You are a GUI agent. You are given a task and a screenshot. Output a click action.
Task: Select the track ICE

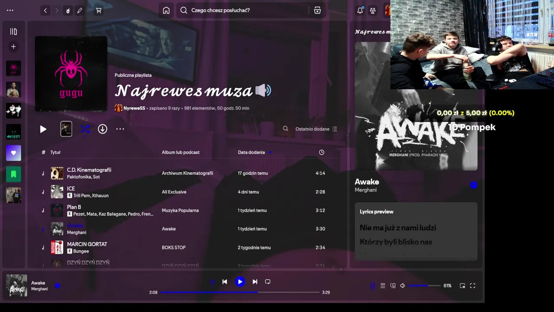71,188
